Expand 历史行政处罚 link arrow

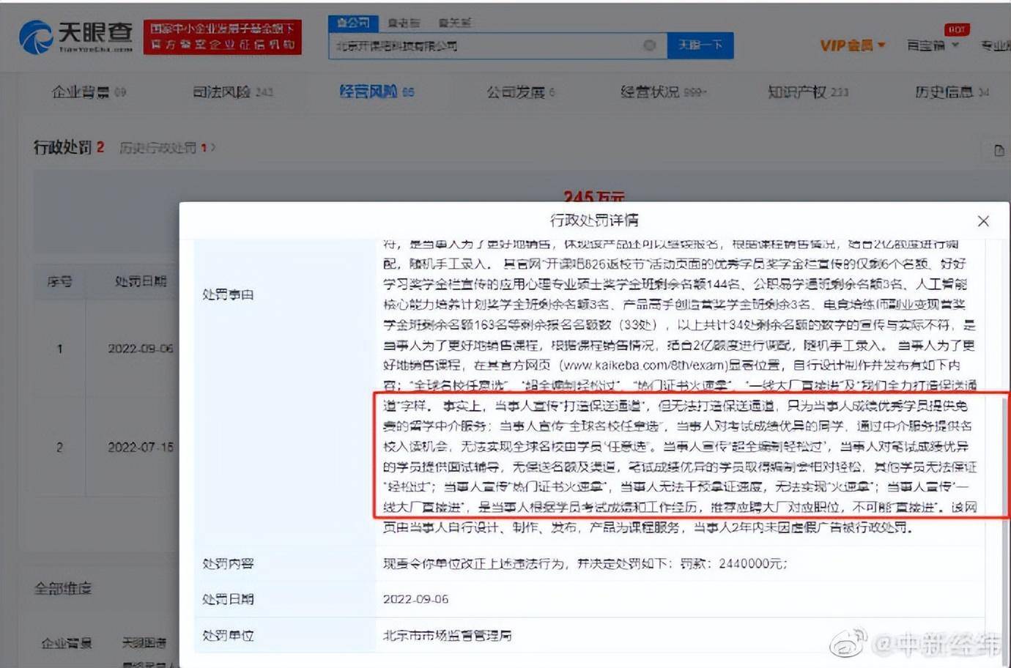[x=213, y=147]
